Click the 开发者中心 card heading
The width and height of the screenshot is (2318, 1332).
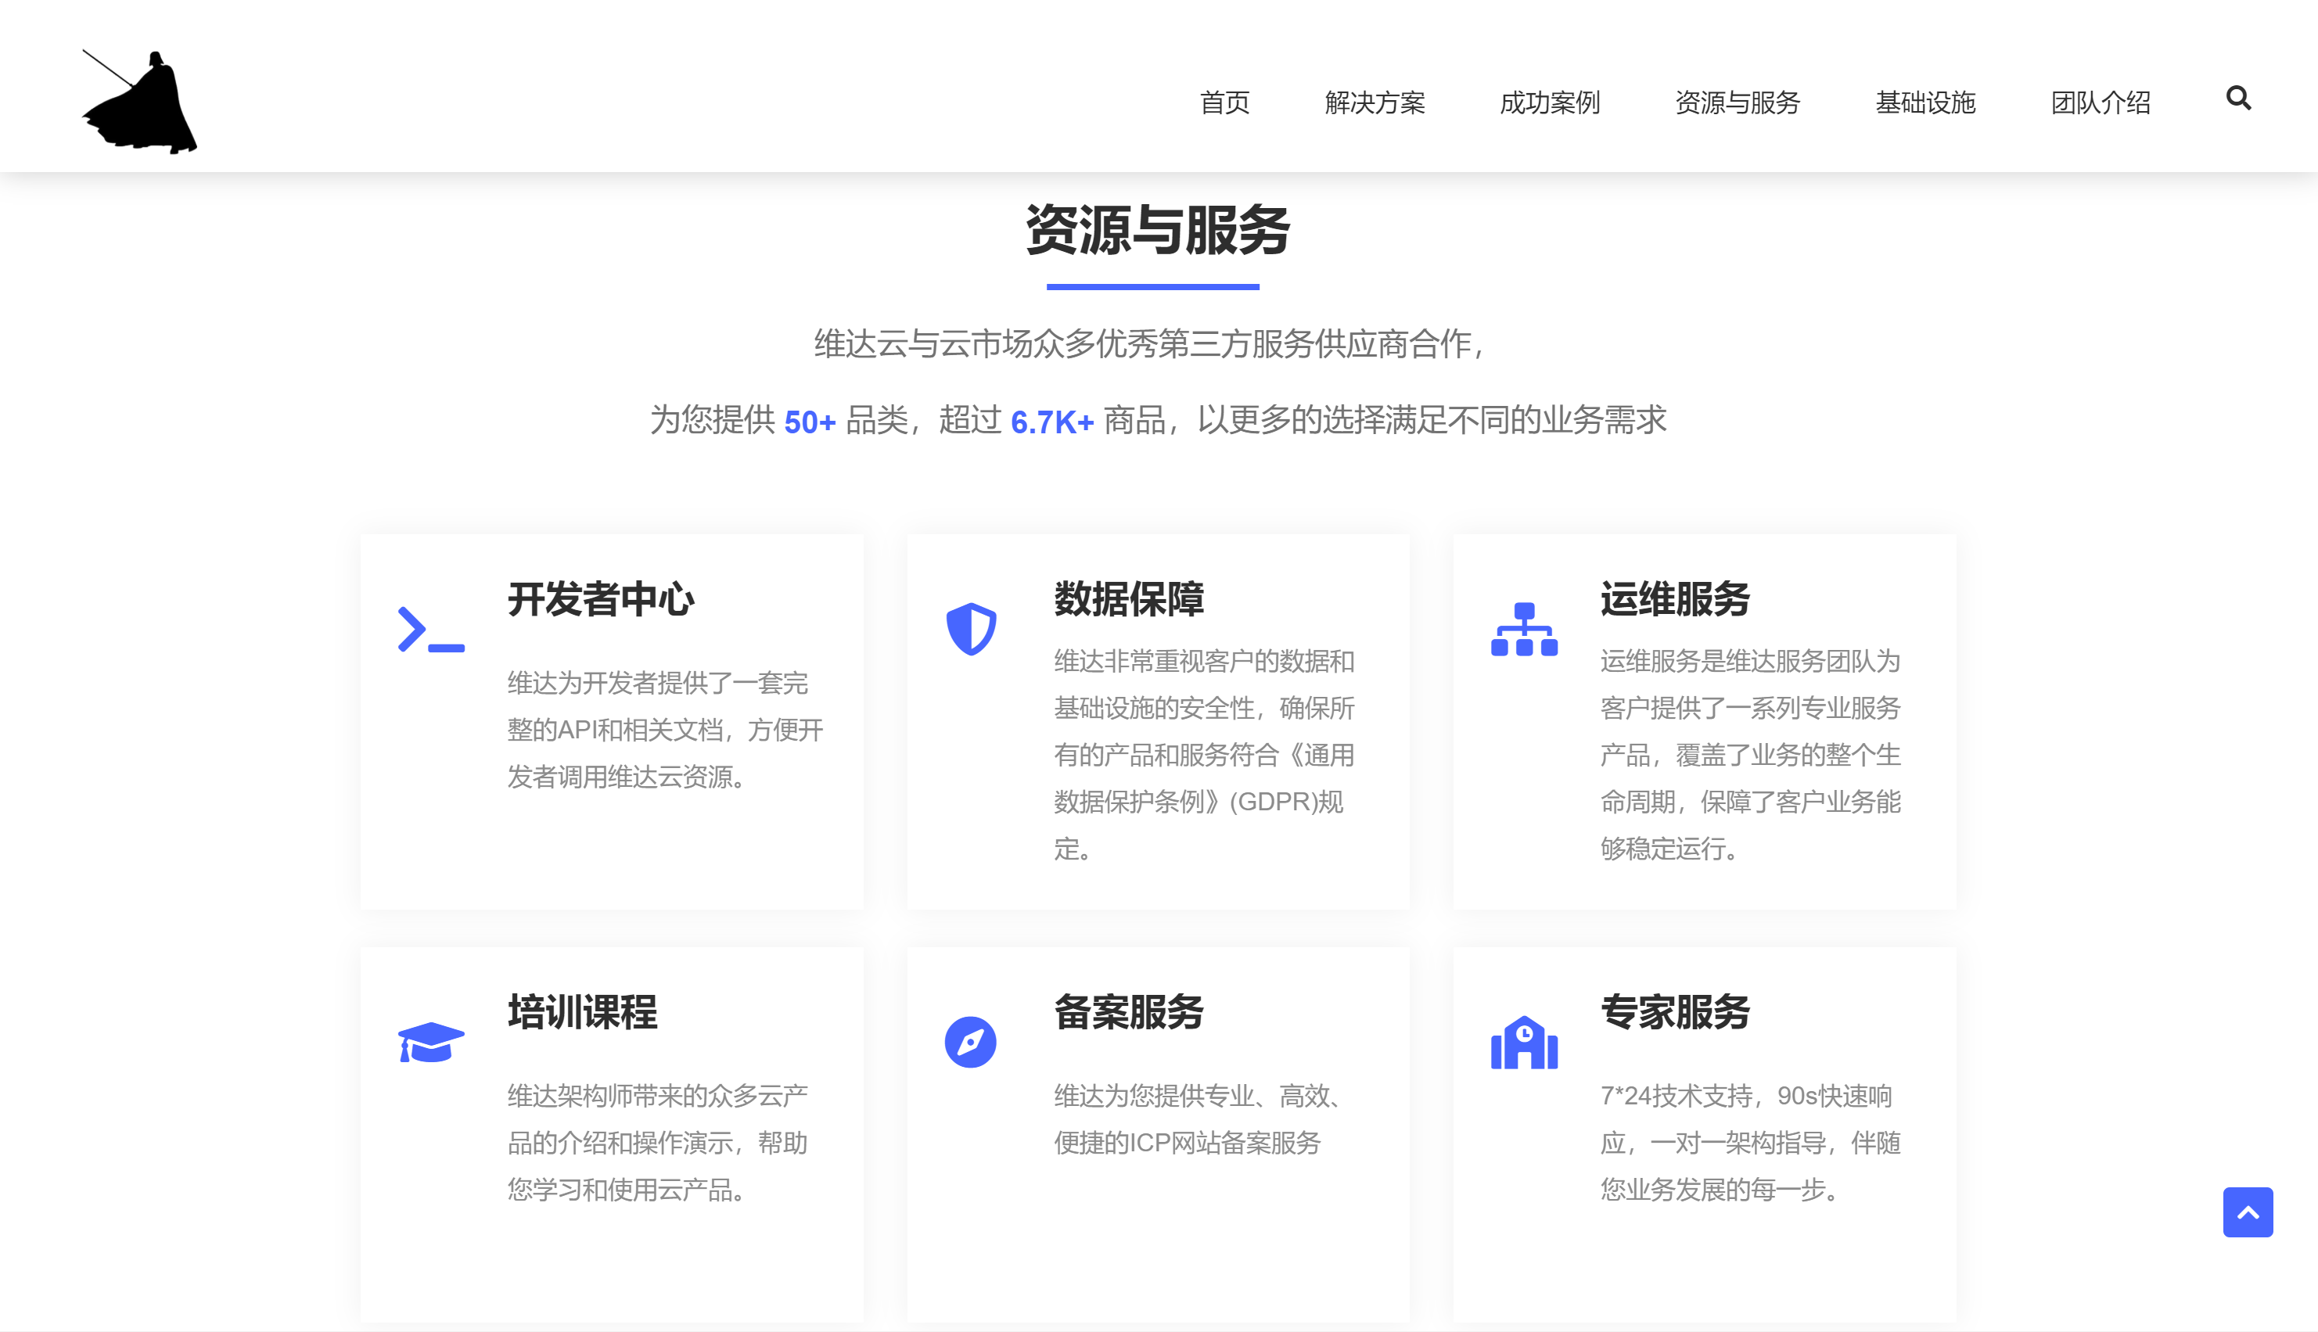(601, 600)
